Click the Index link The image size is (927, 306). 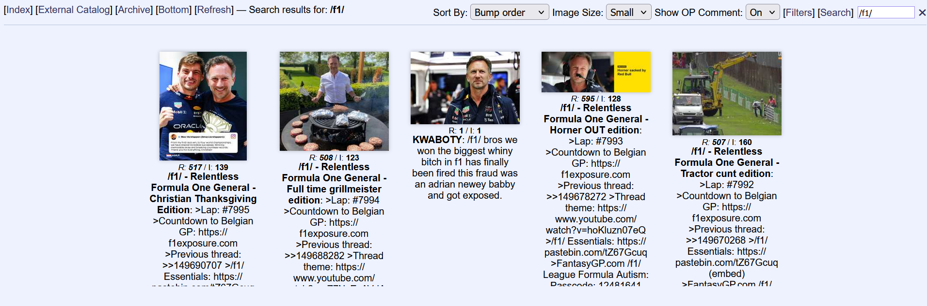(18, 10)
